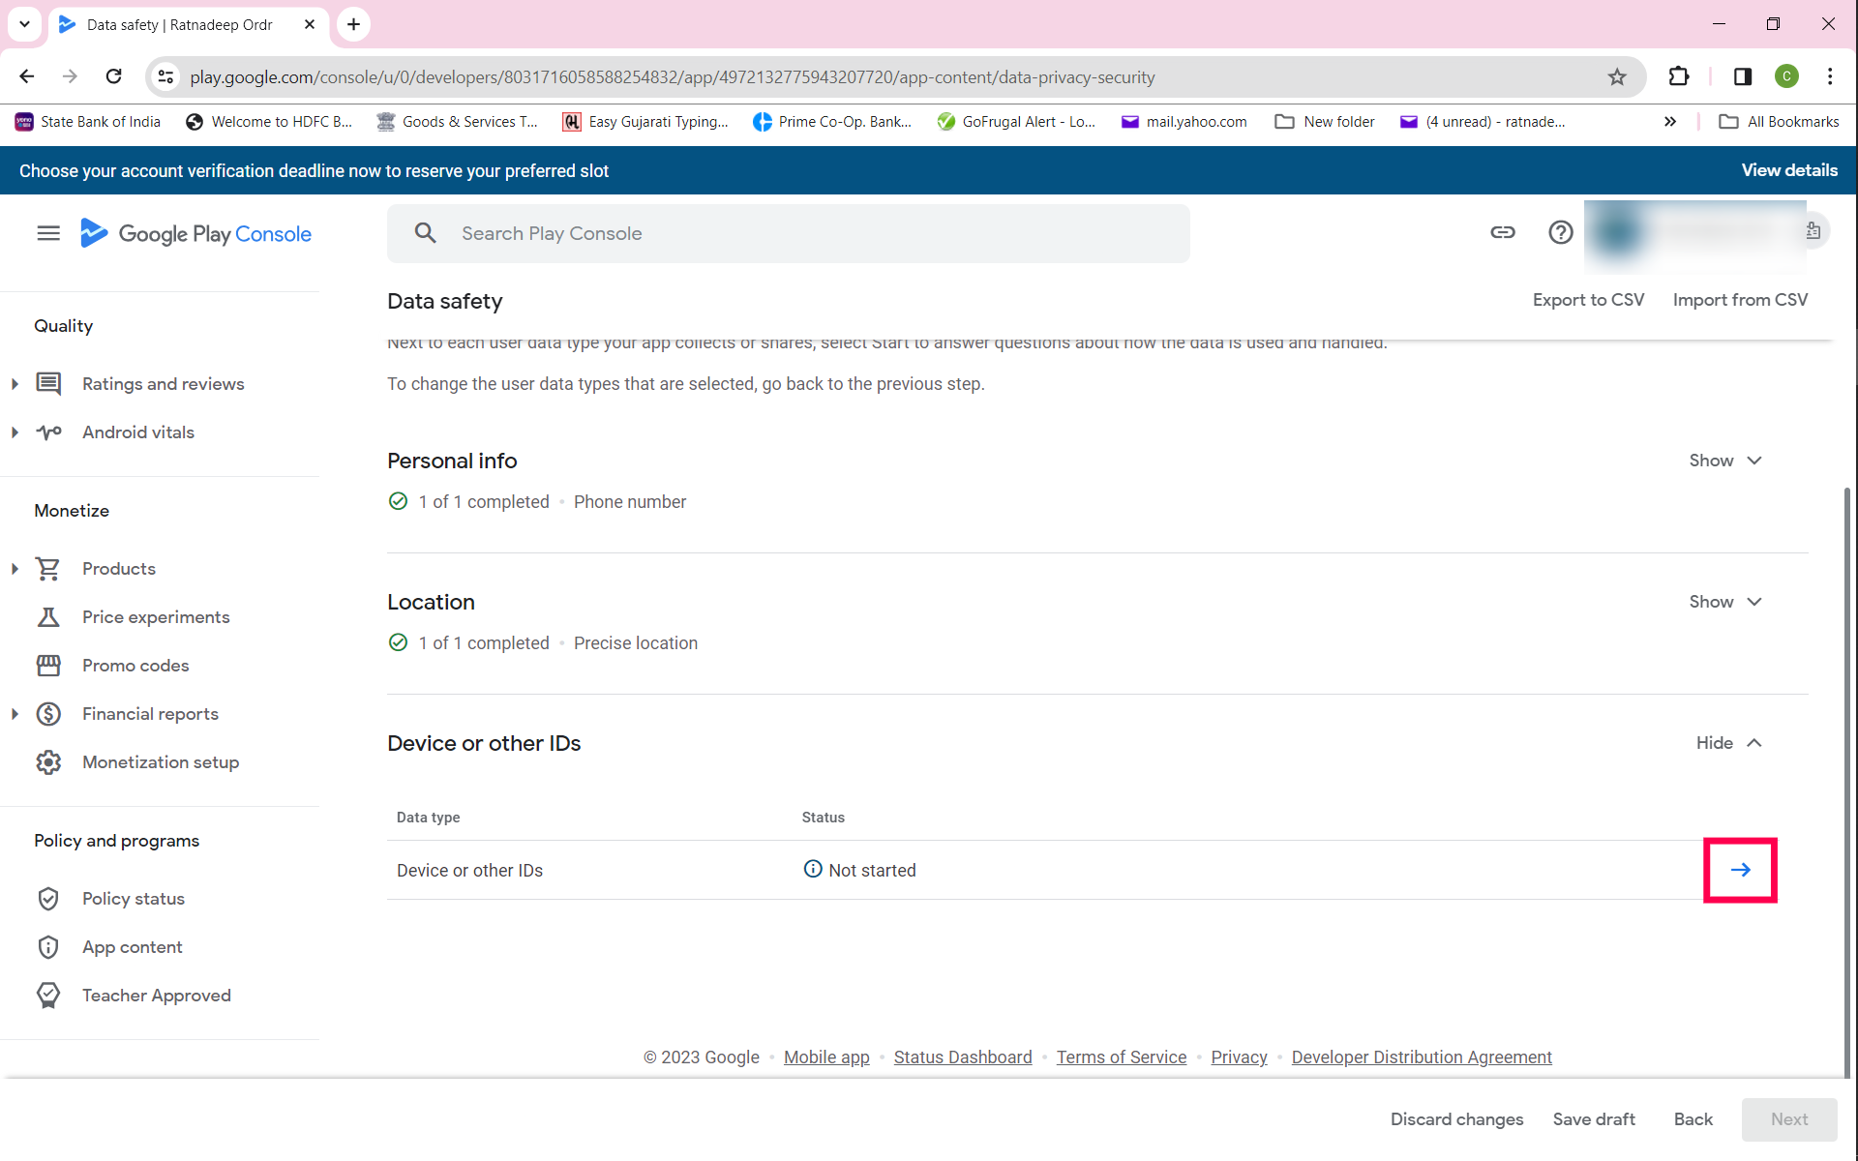Viewport: 1858px width, 1161px height.
Task: Open the help question mark icon
Action: tap(1560, 232)
